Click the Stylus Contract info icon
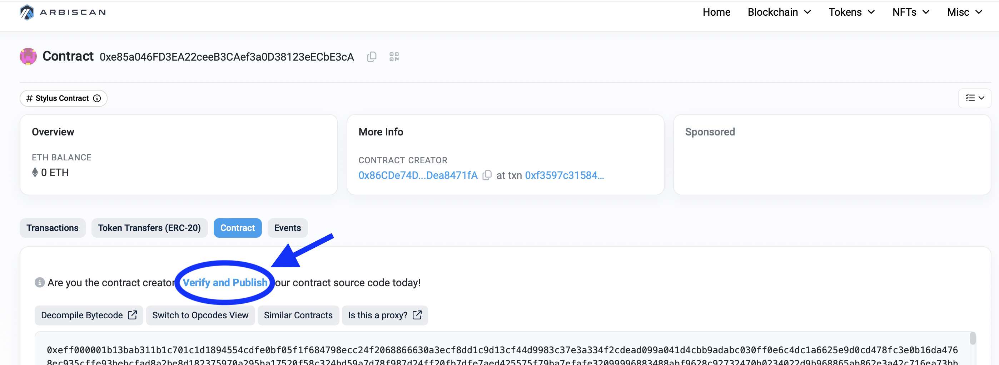This screenshot has height=365, width=999. (x=96, y=98)
